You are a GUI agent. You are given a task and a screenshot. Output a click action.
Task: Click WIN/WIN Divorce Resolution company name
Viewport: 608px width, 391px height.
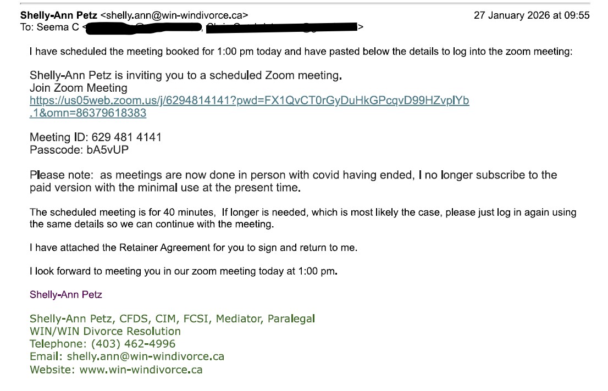point(105,331)
